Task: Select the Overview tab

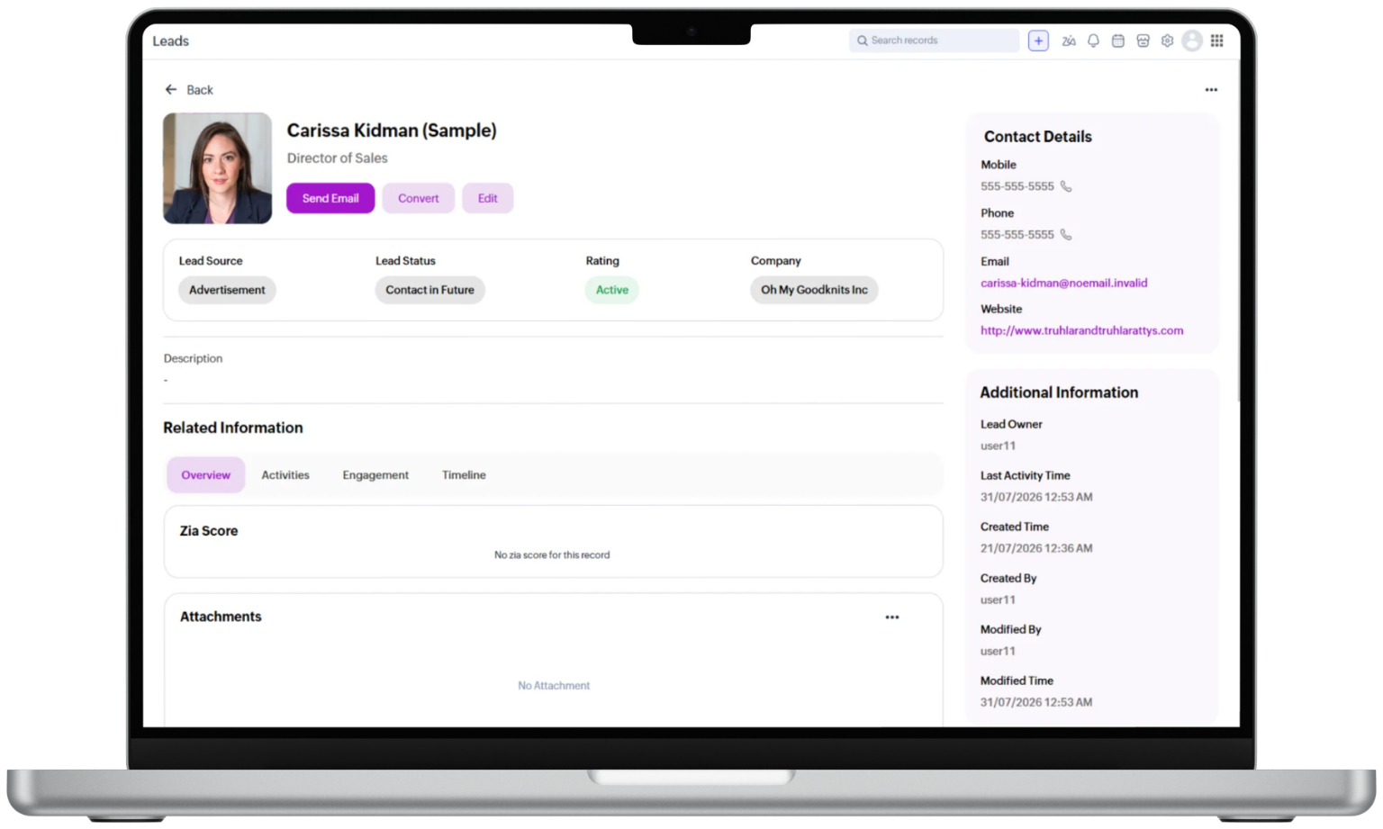Action: tap(205, 475)
